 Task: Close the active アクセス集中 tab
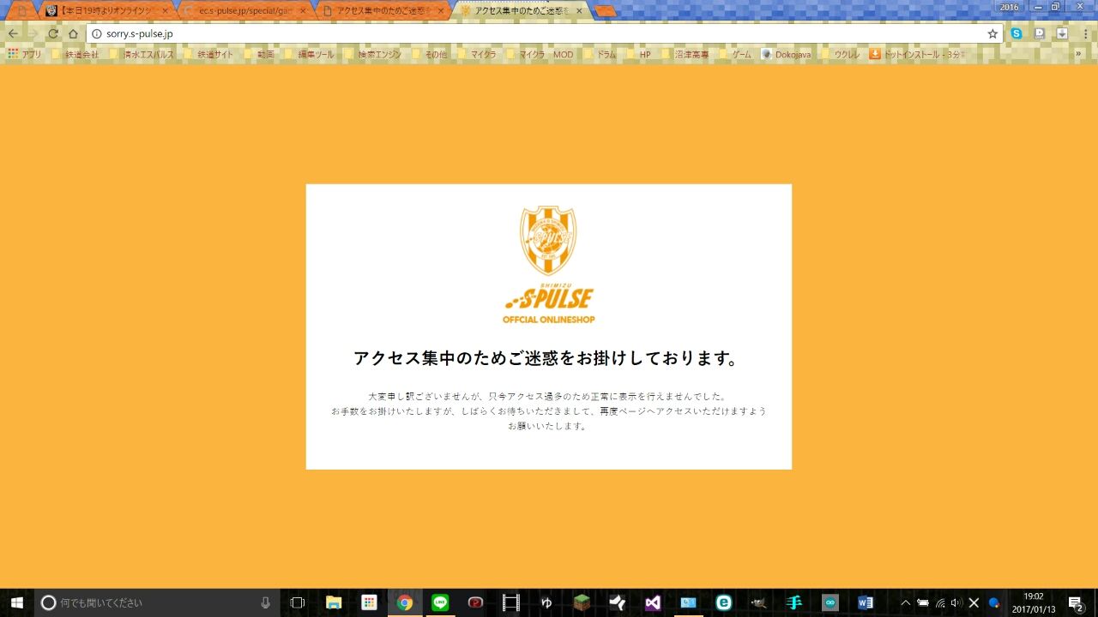click(579, 11)
